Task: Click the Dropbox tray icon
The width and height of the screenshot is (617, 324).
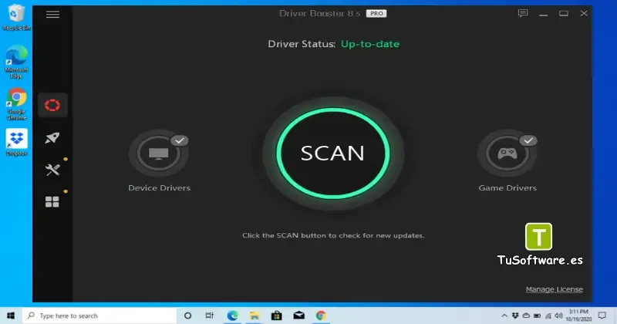Action: 515,316
